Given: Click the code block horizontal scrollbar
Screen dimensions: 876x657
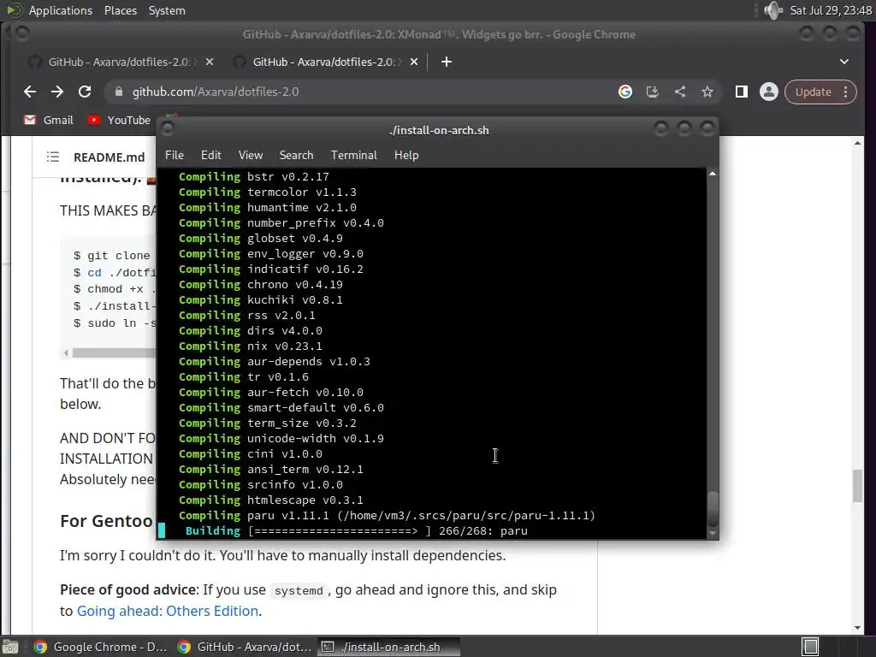Looking at the screenshot, I should [x=114, y=352].
